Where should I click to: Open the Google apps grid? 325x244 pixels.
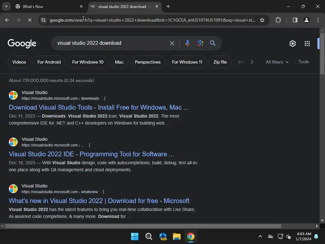pyautogui.click(x=307, y=44)
